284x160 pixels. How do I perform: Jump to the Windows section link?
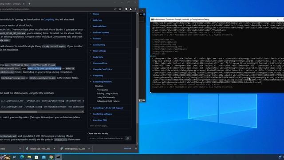tap(99, 86)
